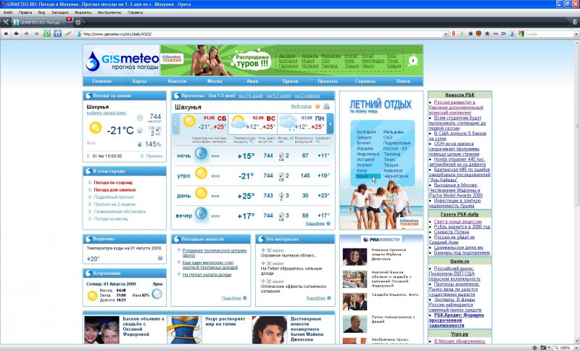The image size is (580, 351).
Task: Select the 02.08 ВС forecast day
Action: tap(252, 123)
